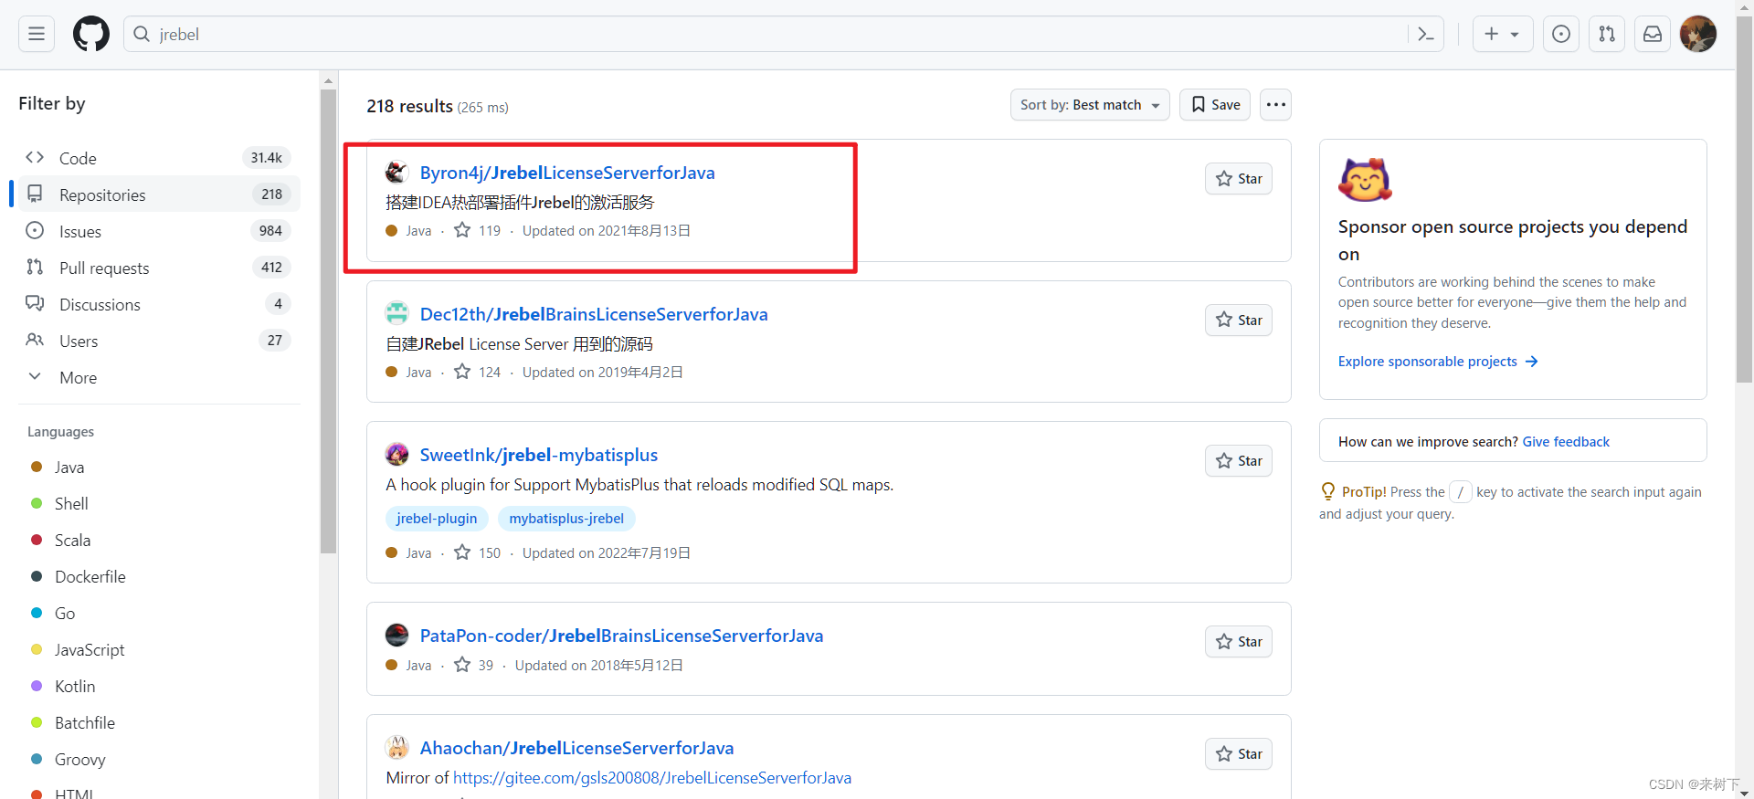1754x799 pixels.
Task: Click the mybatisplus-jrebel topic tag
Action: click(x=566, y=519)
